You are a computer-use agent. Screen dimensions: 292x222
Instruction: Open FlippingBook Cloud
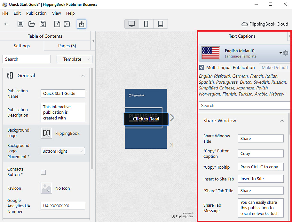point(265,24)
